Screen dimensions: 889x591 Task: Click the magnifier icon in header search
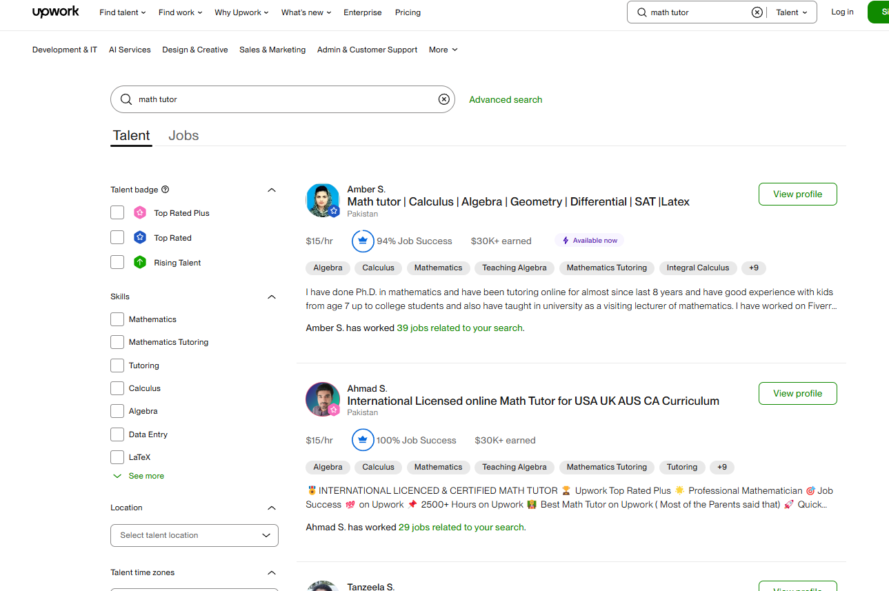click(x=642, y=12)
